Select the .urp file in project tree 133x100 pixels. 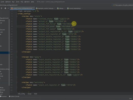tap(1, 32)
